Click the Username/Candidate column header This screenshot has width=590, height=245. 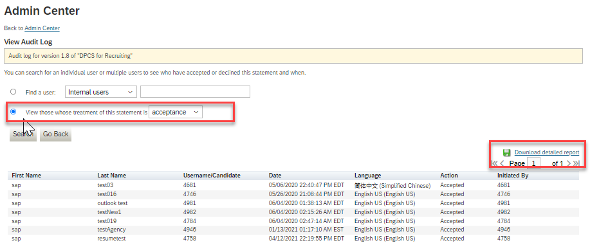212,176
